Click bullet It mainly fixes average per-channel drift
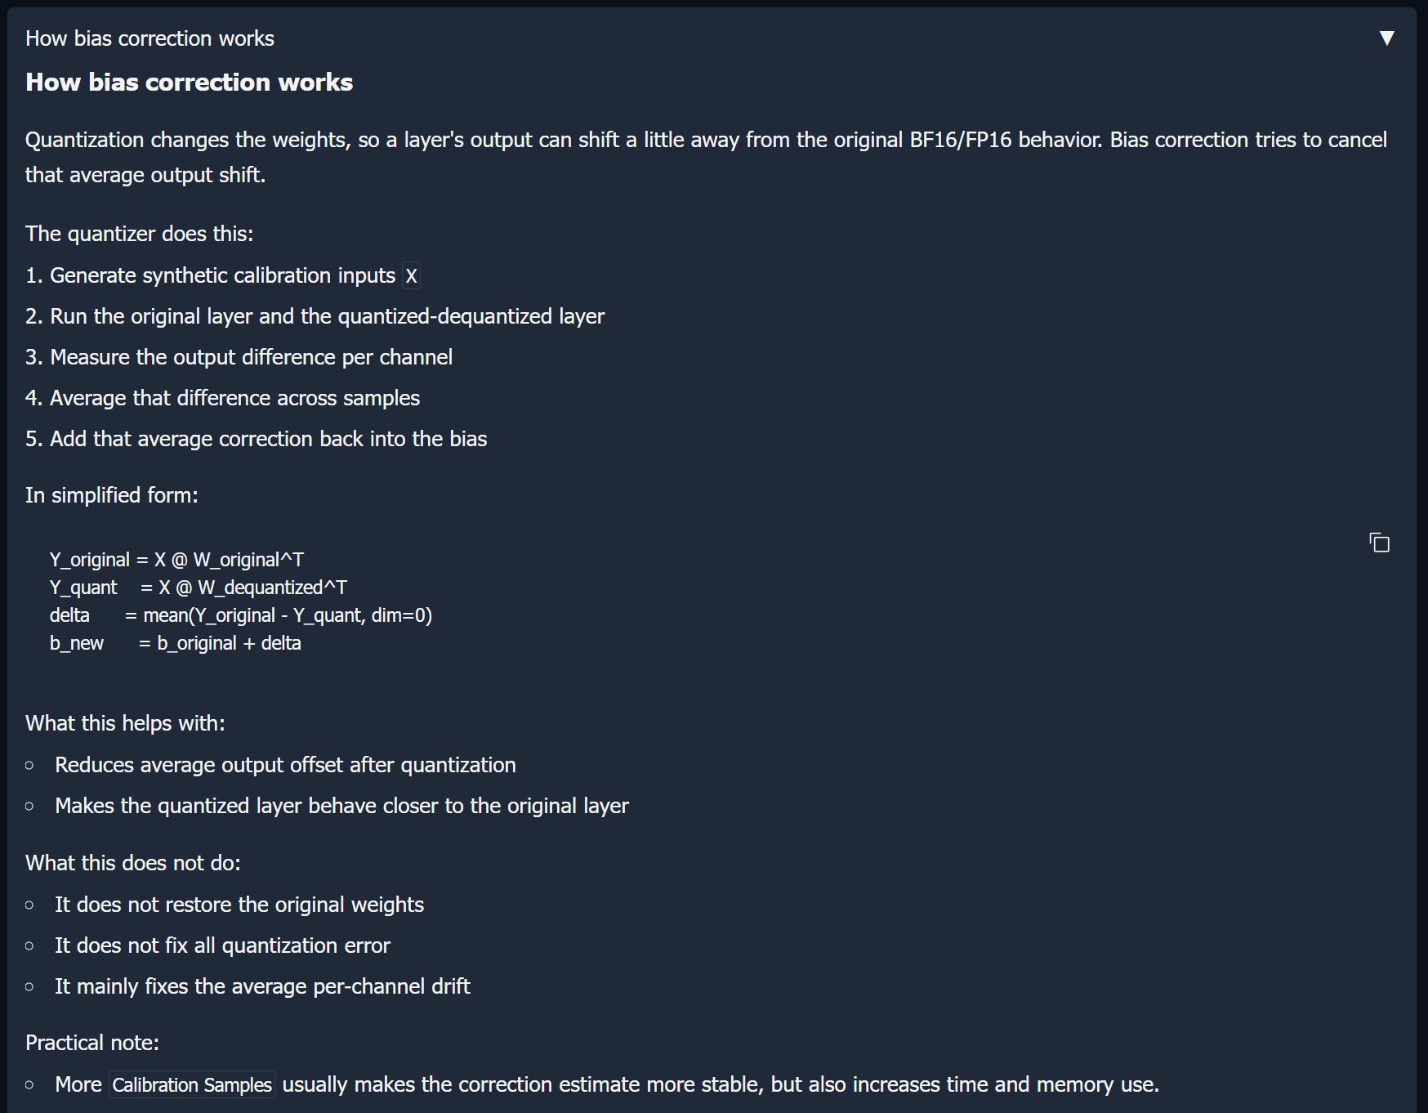1428x1113 pixels. 262,986
